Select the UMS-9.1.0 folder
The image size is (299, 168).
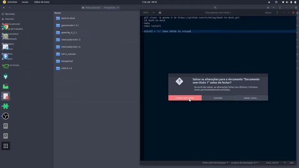coord(66,68)
